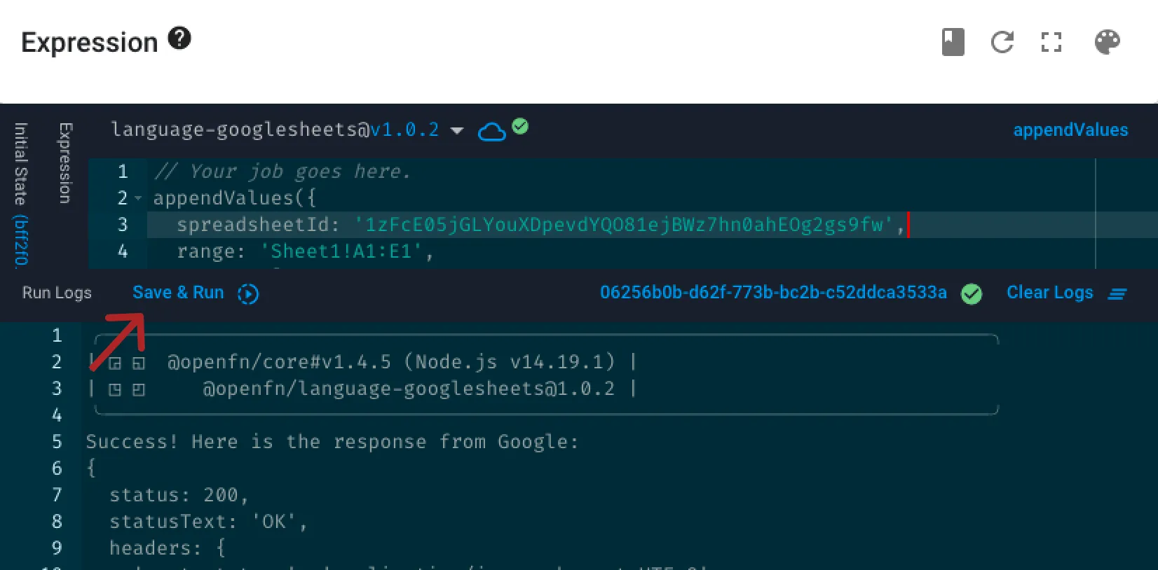Click the cloud adaptor status icon
This screenshot has width=1158, height=570.
click(491, 132)
